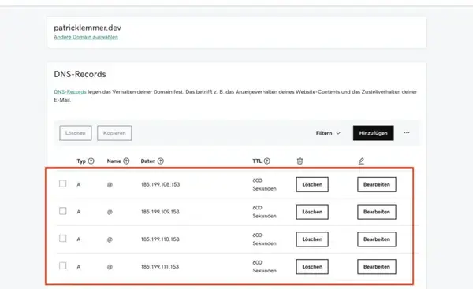Click the Typ column header label

pyautogui.click(x=81, y=161)
